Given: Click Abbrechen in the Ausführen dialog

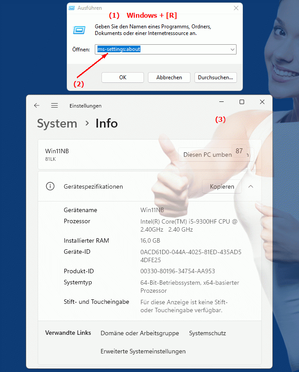Looking at the screenshot, I should [169, 77].
